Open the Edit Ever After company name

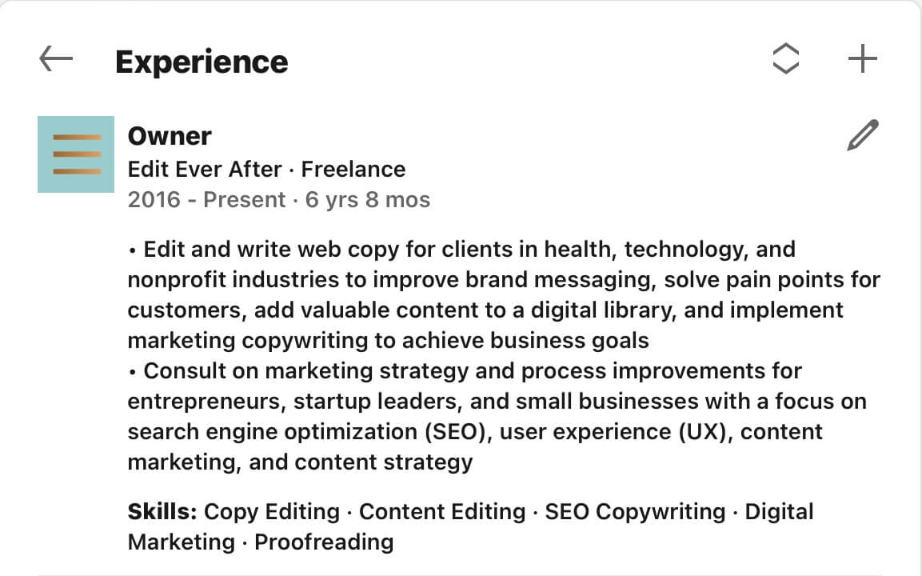[x=205, y=170]
